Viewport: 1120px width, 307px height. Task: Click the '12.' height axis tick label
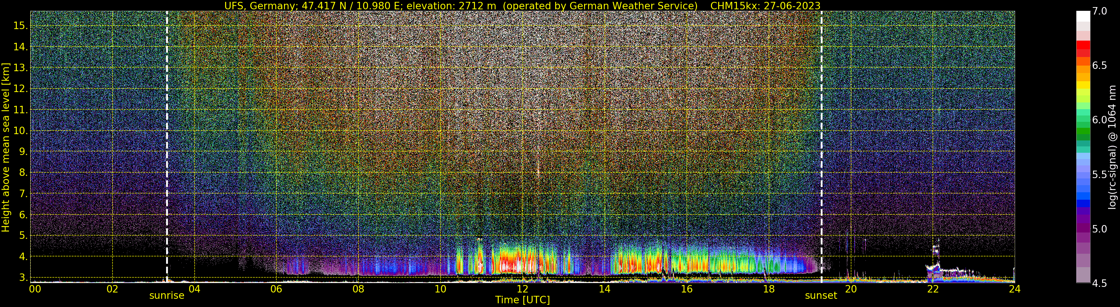tap(21, 89)
